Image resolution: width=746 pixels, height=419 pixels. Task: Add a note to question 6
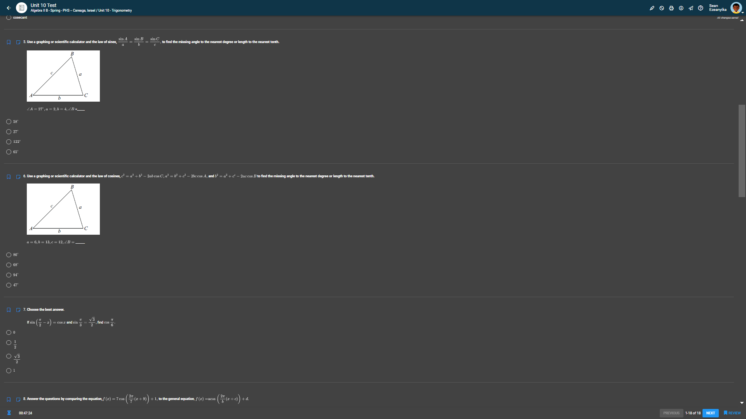click(18, 177)
